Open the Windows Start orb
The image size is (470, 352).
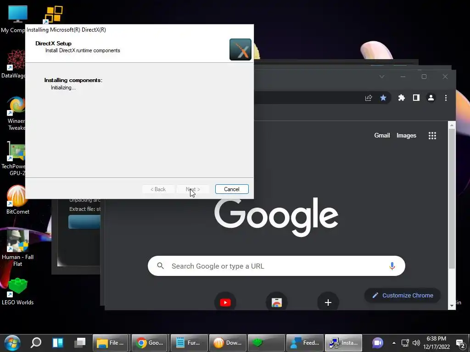point(12,343)
